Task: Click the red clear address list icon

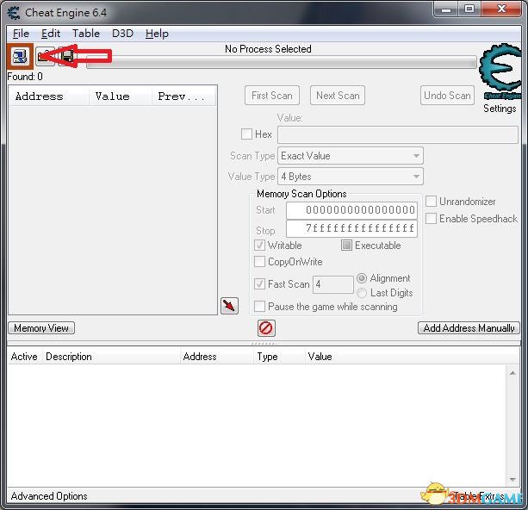Action: point(266,328)
